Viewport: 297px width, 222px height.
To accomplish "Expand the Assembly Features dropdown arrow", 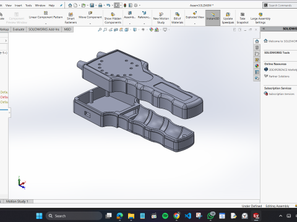I will click(130, 23).
